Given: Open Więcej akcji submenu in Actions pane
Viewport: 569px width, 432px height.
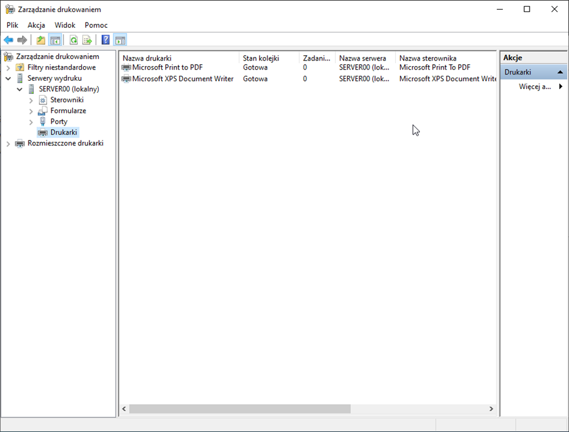Looking at the screenshot, I should (x=538, y=87).
